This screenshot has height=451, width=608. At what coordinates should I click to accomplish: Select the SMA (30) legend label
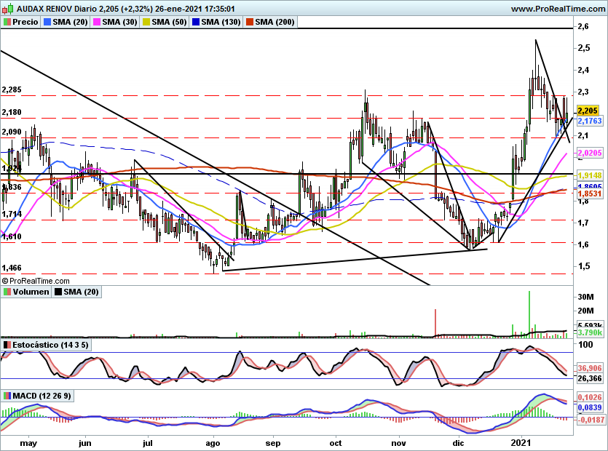(x=120, y=22)
